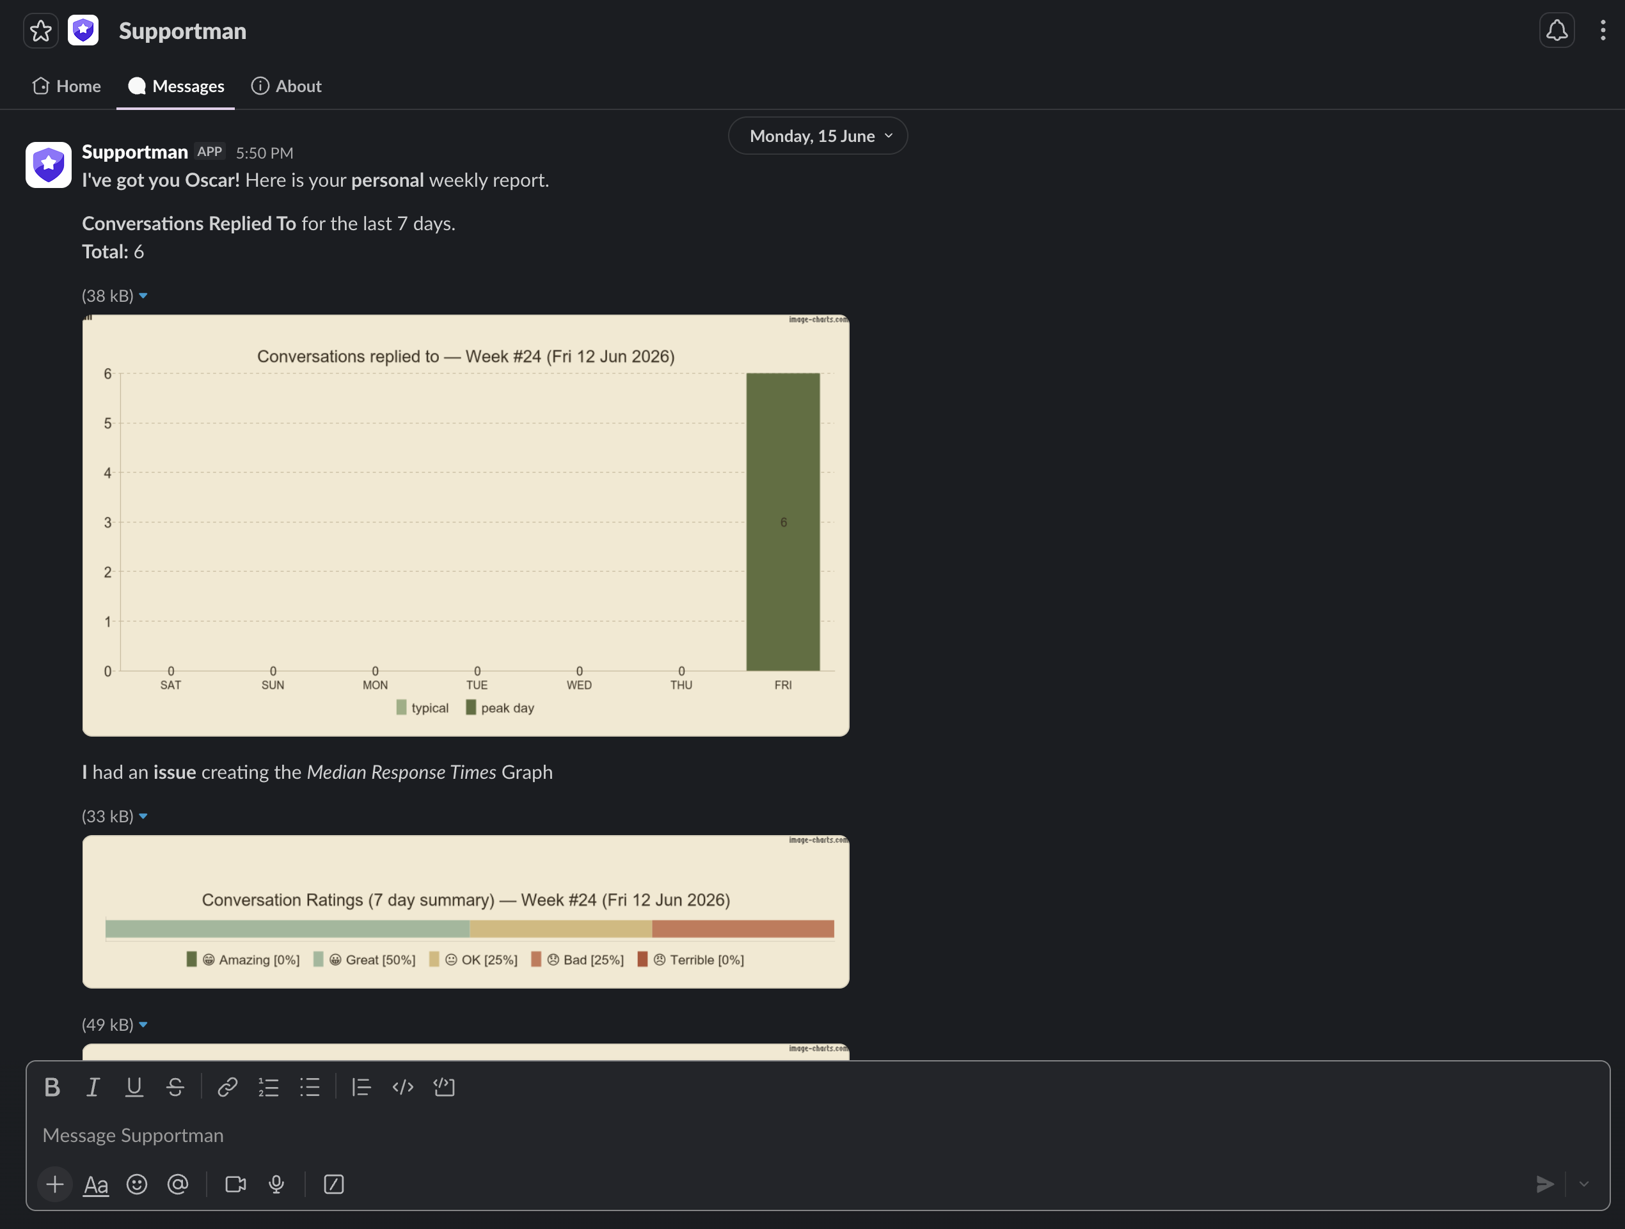1625x1229 pixels.
Task: Insert a link in the message
Action: click(x=227, y=1087)
